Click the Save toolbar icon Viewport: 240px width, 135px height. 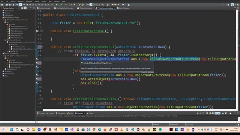tap(7, 5)
